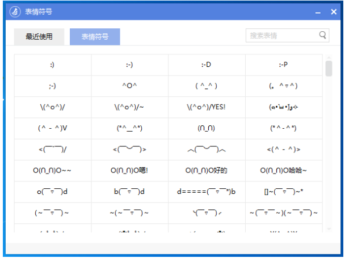Choose the O(∩_∩)O哈哈~ emoticon
The width and height of the screenshot is (349, 258).
click(283, 170)
